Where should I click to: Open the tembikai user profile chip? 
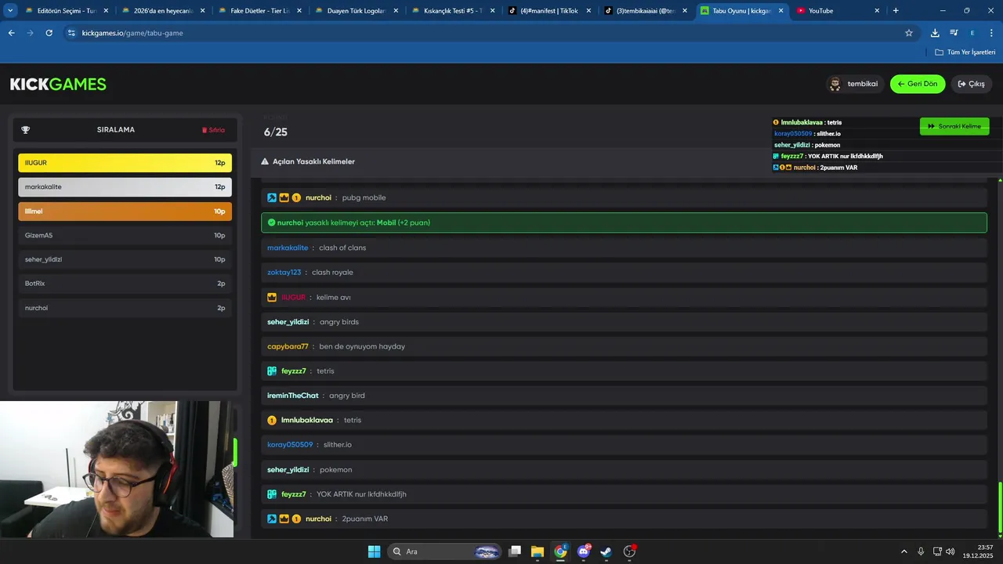click(855, 84)
